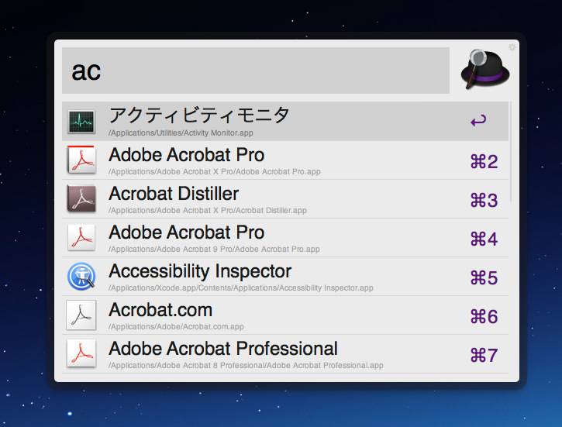The width and height of the screenshot is (562, 427).
Task: Select the アクティビティモニタ result
Action: point(285,121)
